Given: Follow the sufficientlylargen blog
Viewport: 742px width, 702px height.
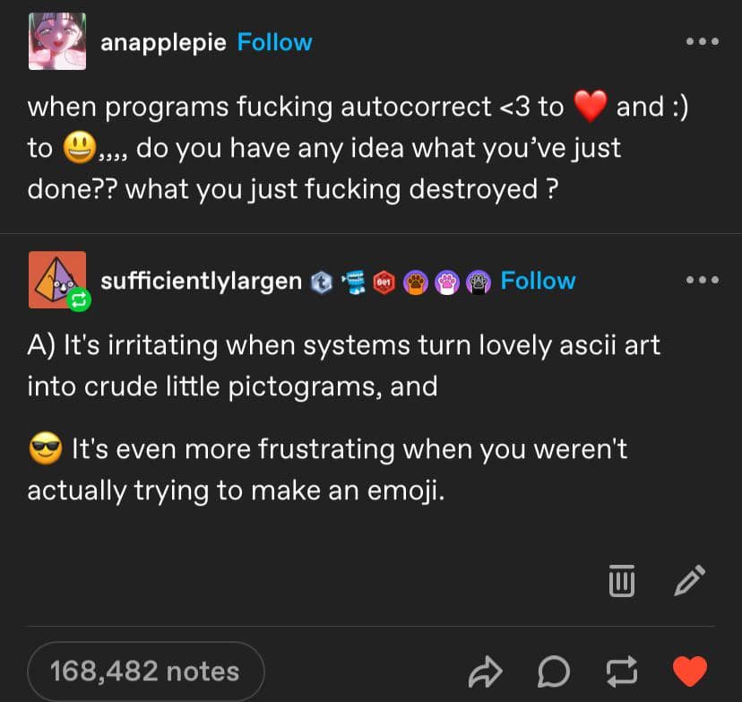Looking at the screenshot, I should (x=538, y=281).
